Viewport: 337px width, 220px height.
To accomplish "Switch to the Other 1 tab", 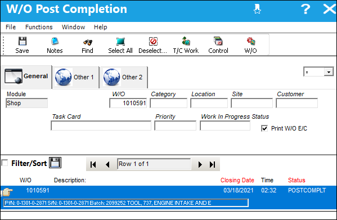I will (x=76, y=77).
